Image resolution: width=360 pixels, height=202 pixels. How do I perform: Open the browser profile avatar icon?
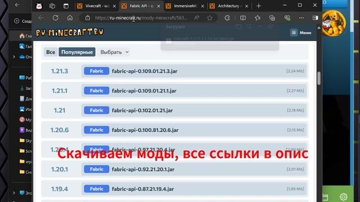coord(39,6)
